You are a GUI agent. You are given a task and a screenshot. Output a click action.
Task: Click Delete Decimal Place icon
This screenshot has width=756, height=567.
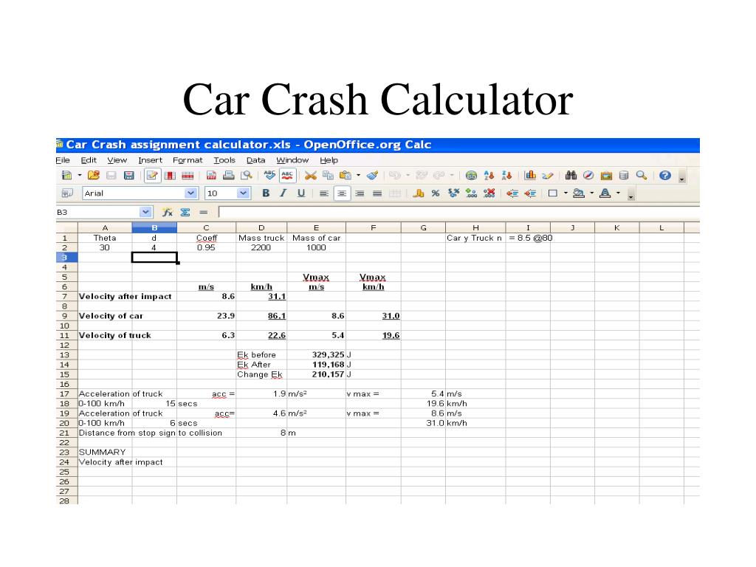(489, 193)
